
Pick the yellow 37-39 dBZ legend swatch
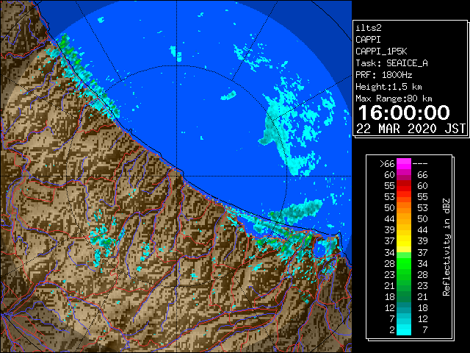point(404,241)
